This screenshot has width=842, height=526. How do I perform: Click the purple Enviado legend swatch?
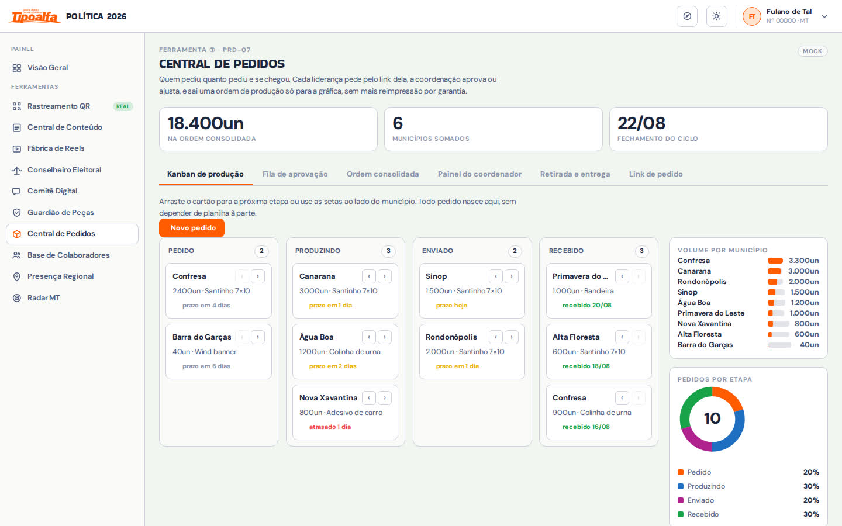681,500
